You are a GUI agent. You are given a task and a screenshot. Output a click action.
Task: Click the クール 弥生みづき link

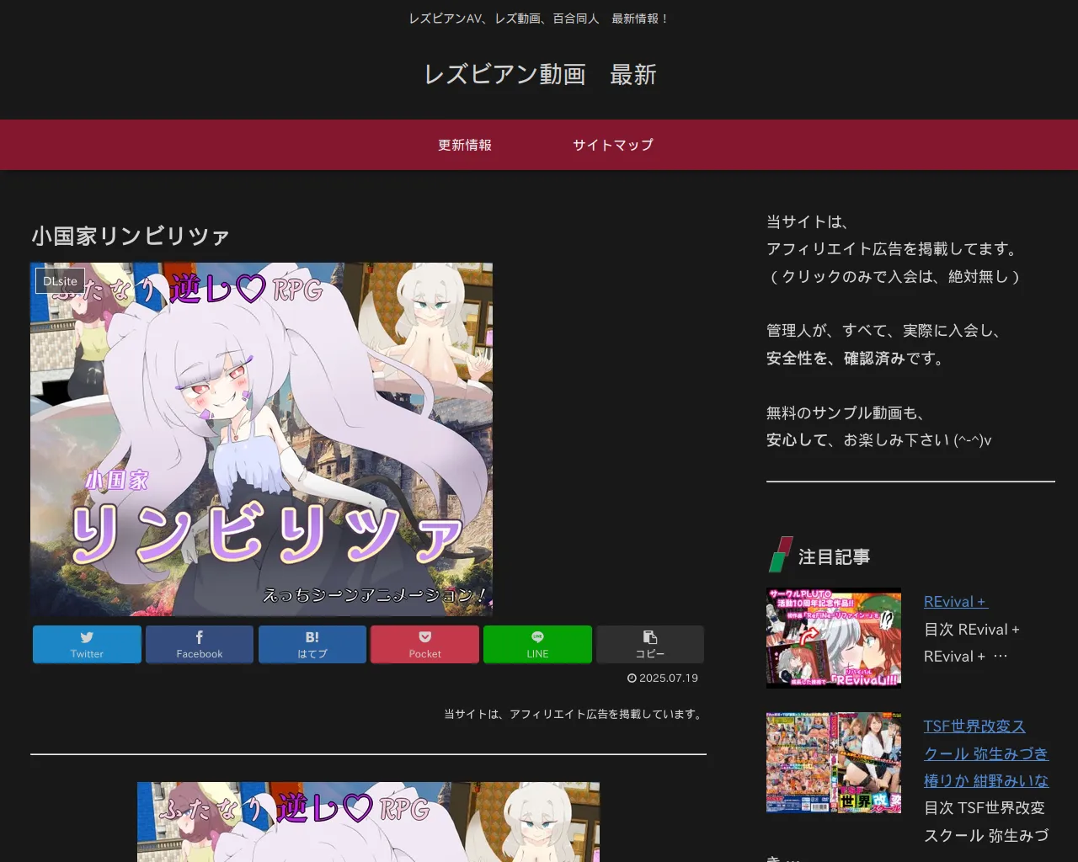click(x=986, y=753)
